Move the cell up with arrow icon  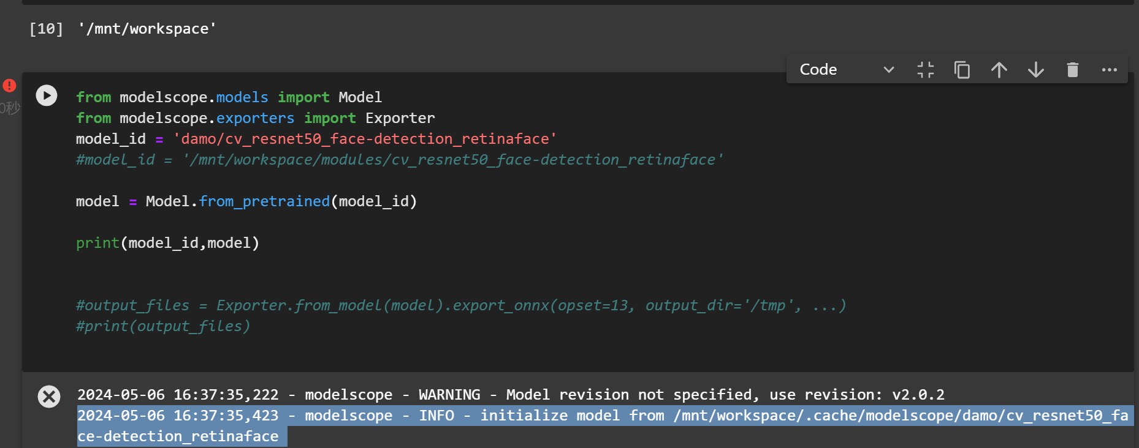[999, 70]
